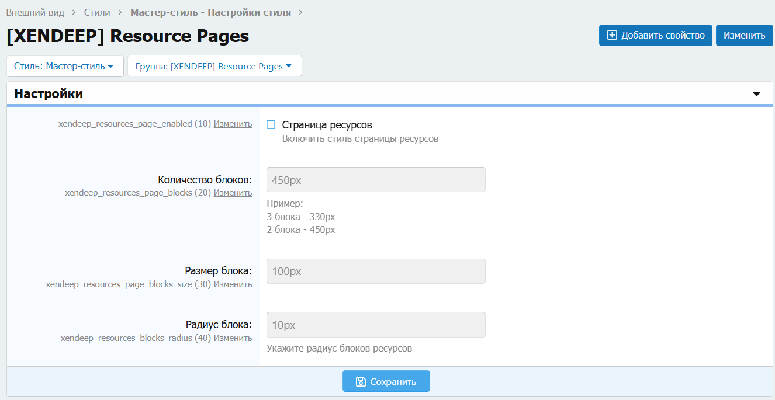
Task: Click Изменить link for xendeep_resources_page_enabled
Action: [233, 124]
